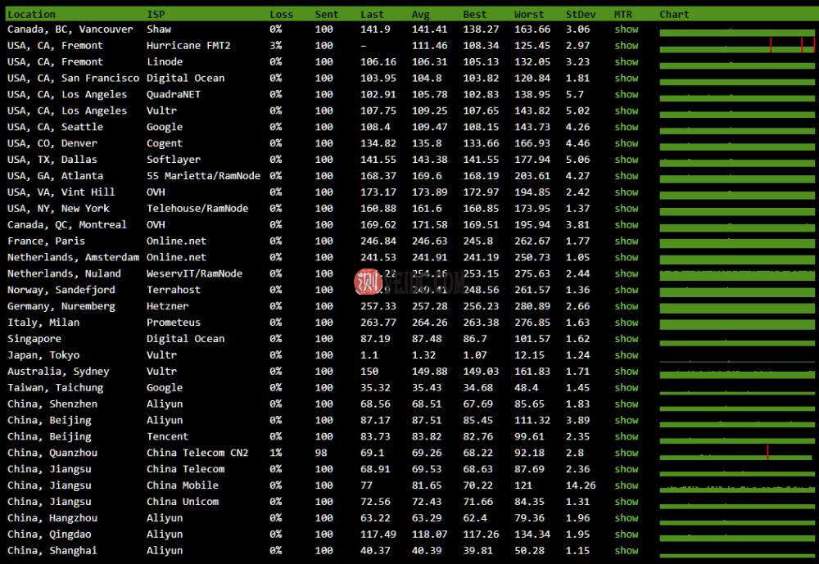Image resolution: width=819 pixels, height=564 pixels.
Task: Click the ISP column header
Action: (x=156, y=14)
